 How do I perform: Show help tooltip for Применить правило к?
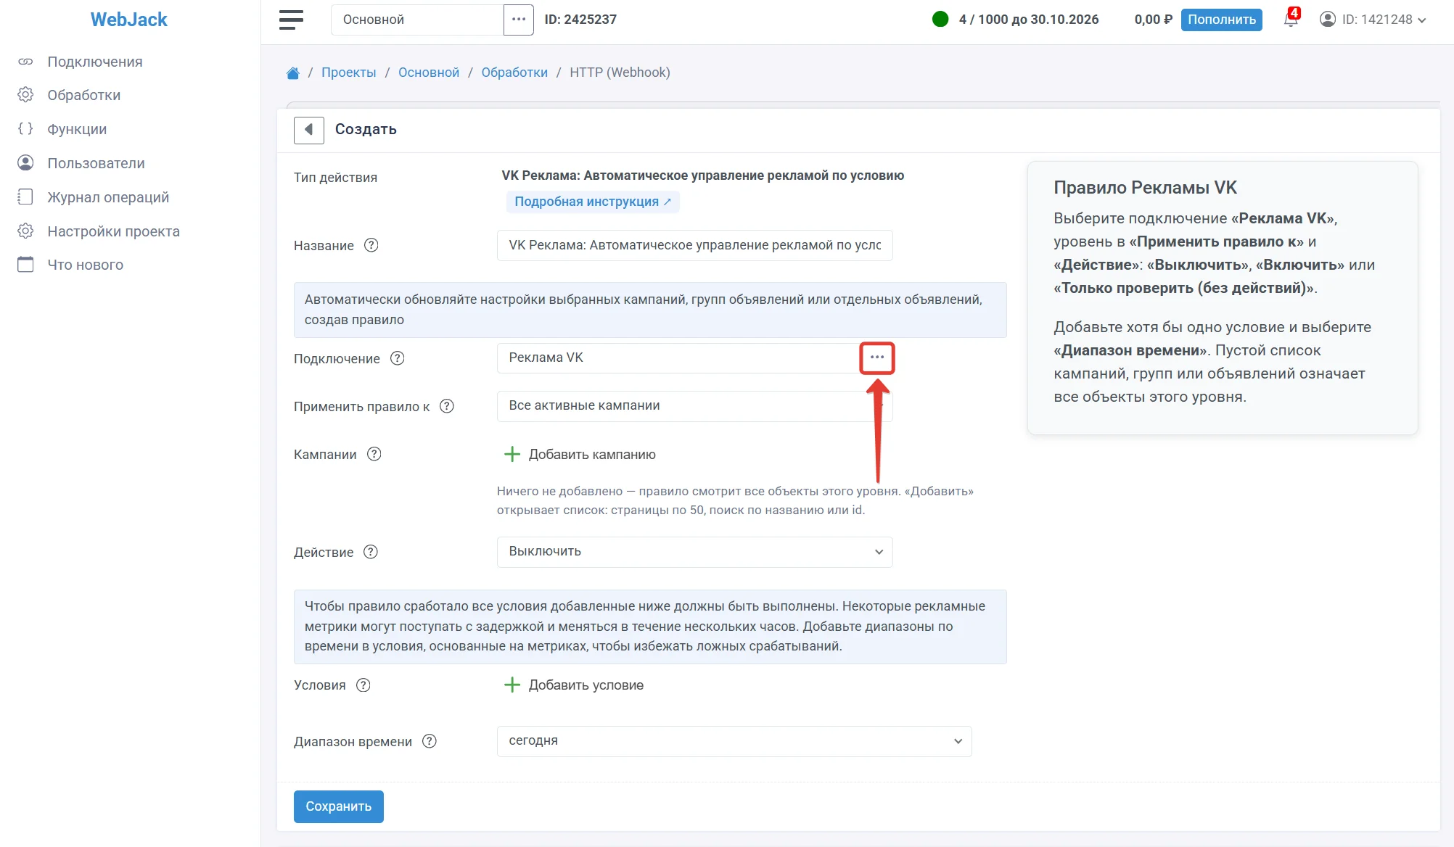coord(447,406)
